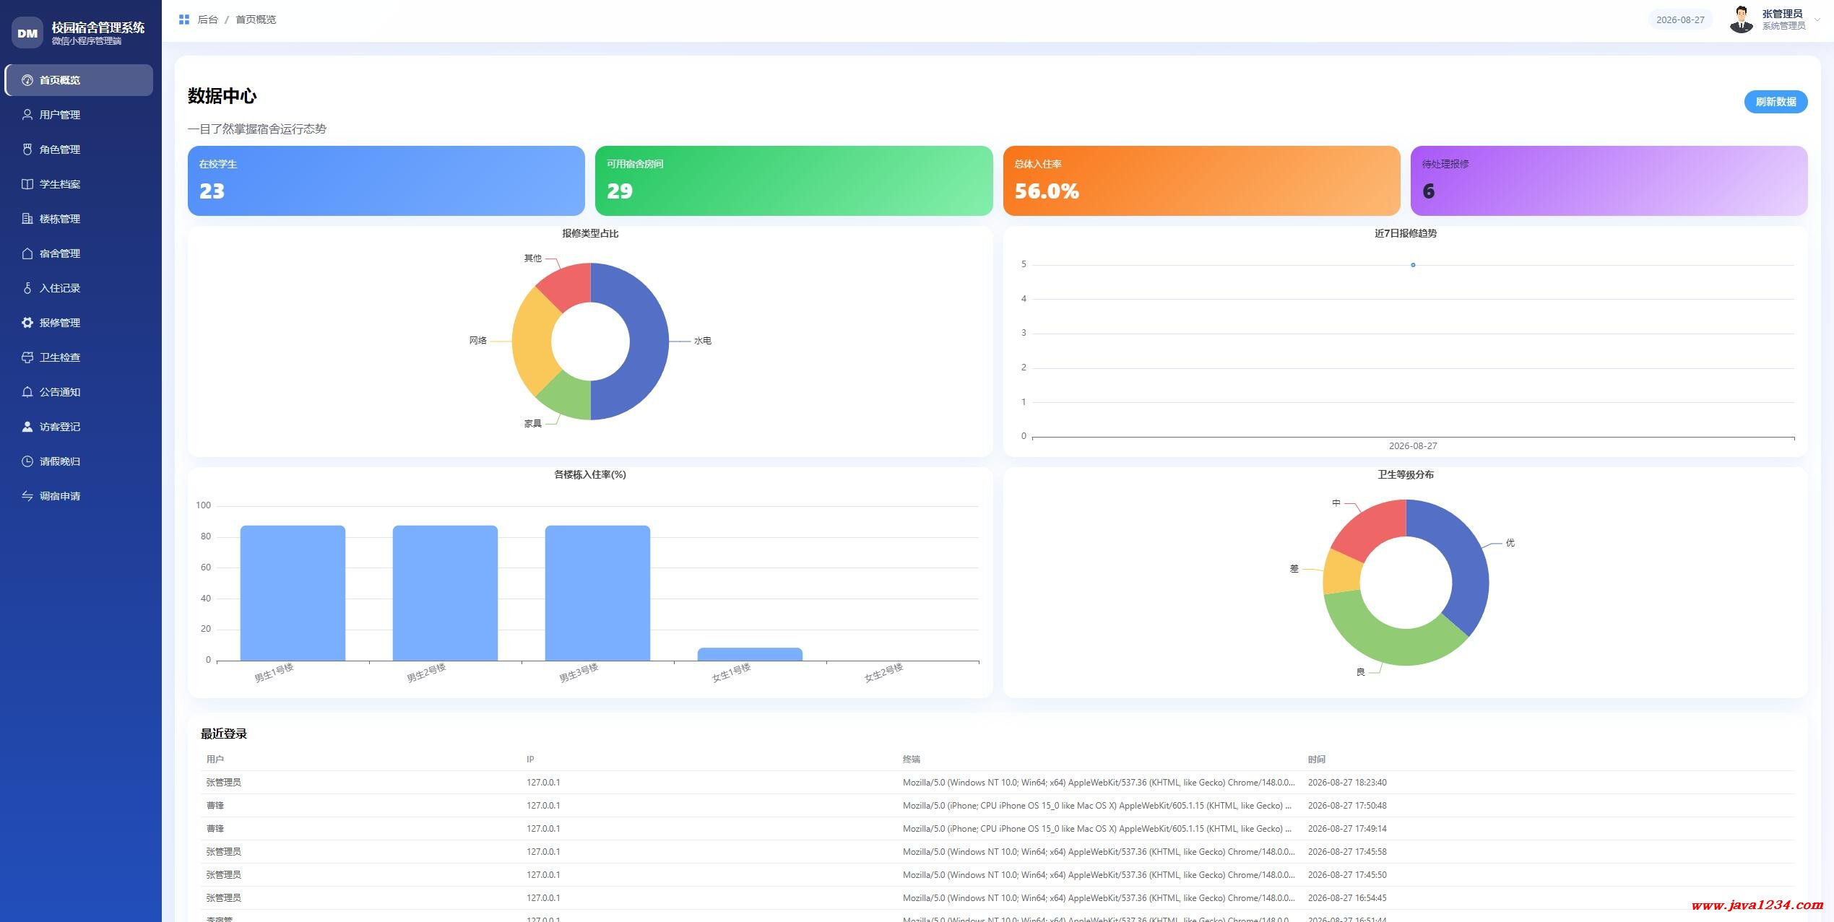This screenshot has height=922, width=1834.
Task: Click the 公告通知 bell icon
Action: (27, 392)
